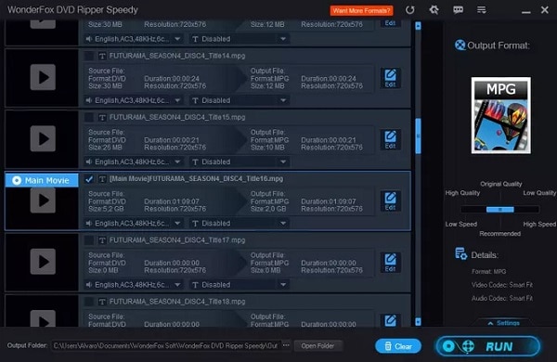Open audio track dropdown for Title17
557x362 pixels.
[134, 285]
